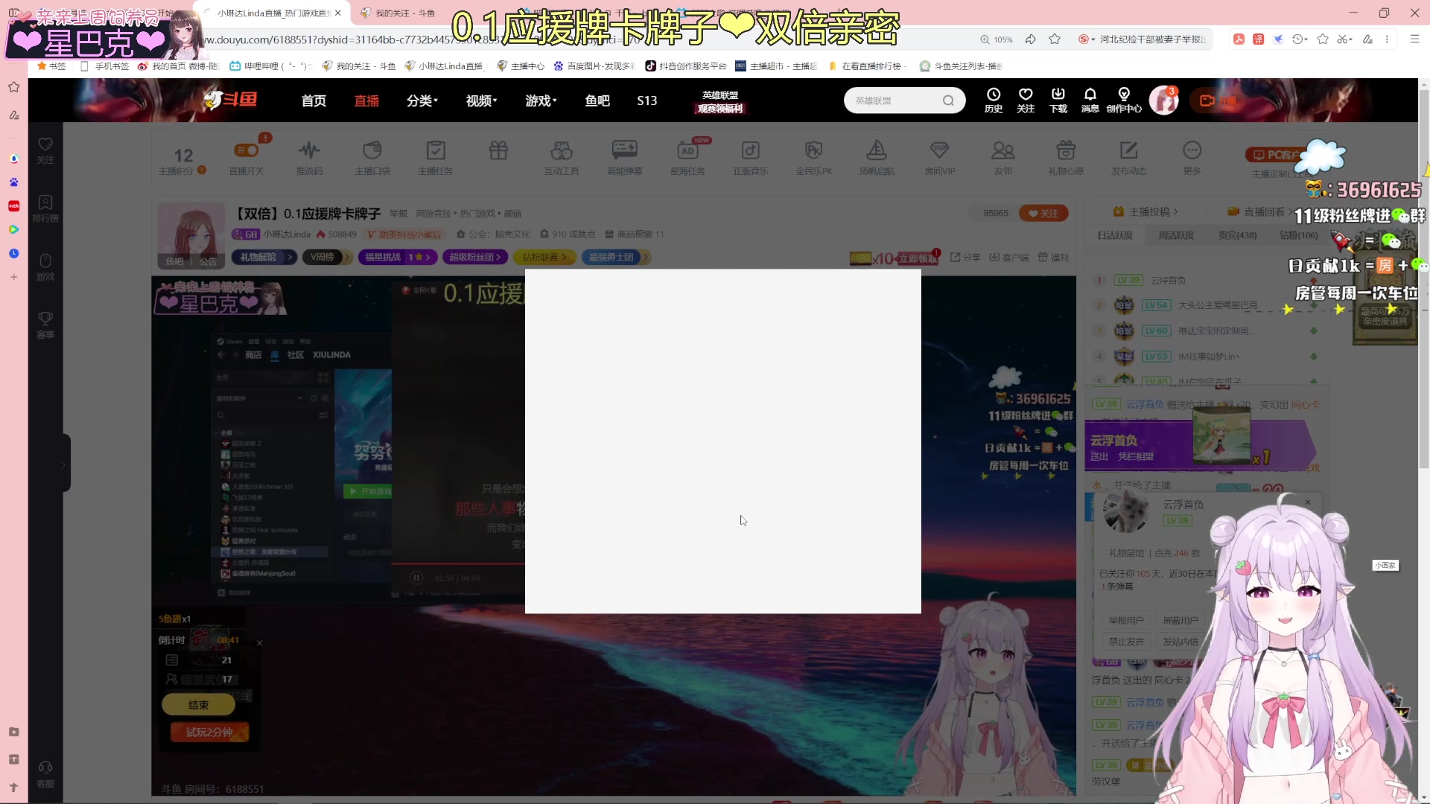Expand the 福星挑战 badge
Screen dimensions: 1430x804
tap(396, 257)
